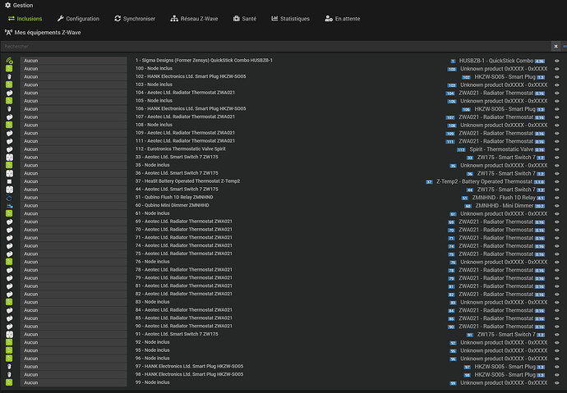The height and width of the screenshot is (393, 567).
Task: Toggle eye icon on Z-Temp2 Battery Thermostat row
Action: point(557,181)
